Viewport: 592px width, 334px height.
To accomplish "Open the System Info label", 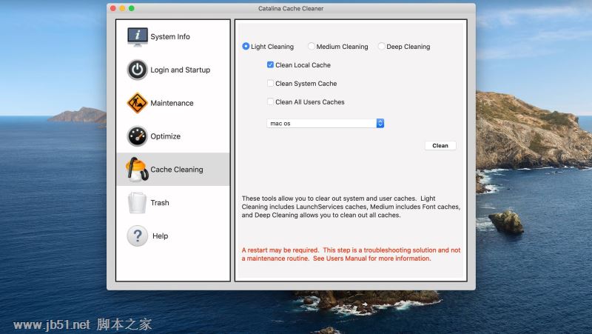I will click(x=170, y=36).
